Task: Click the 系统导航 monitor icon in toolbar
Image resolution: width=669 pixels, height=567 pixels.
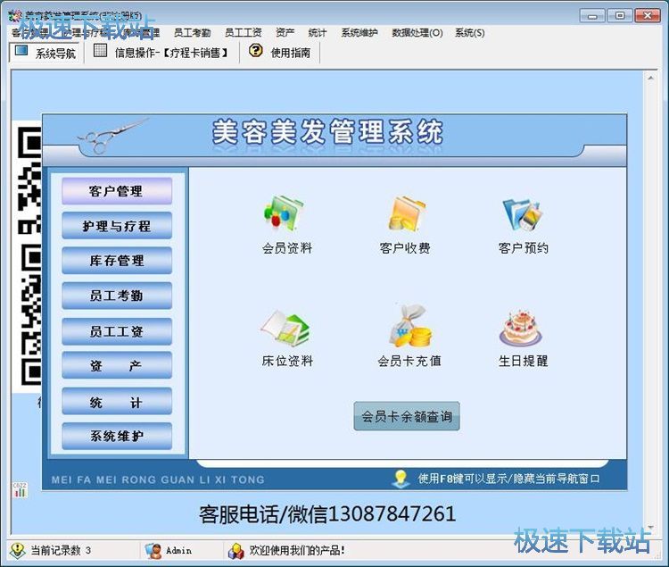Action: click(x=21, y=51)
